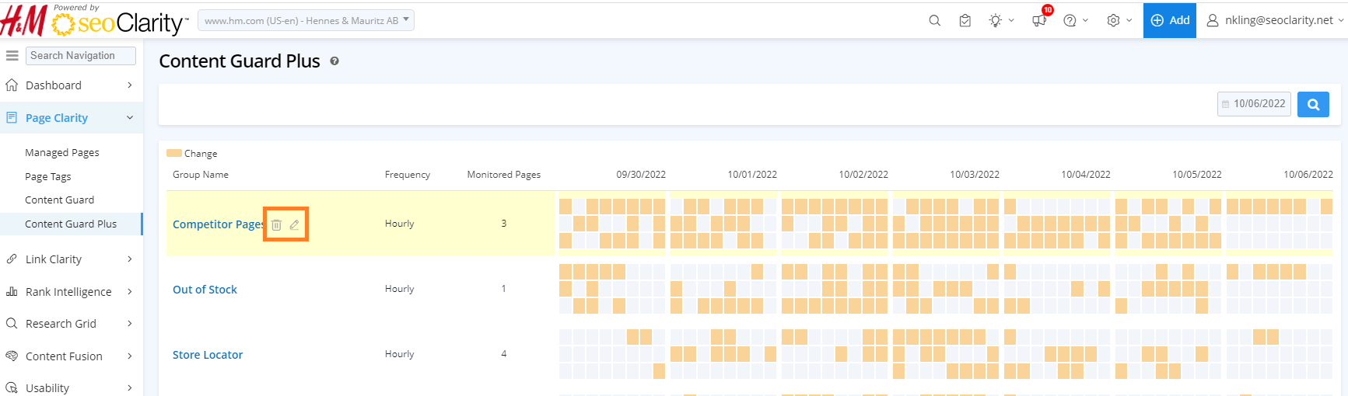Toggle the hamburger navigation menu
The height and width of the screenshot is (396, 1348).
(x=12, y=56)
